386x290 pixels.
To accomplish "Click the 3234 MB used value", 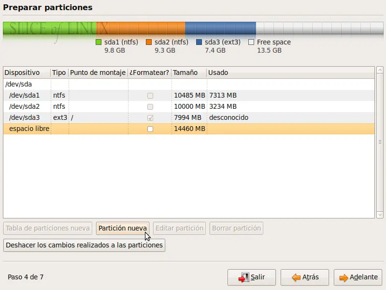I will pos(223,106).
